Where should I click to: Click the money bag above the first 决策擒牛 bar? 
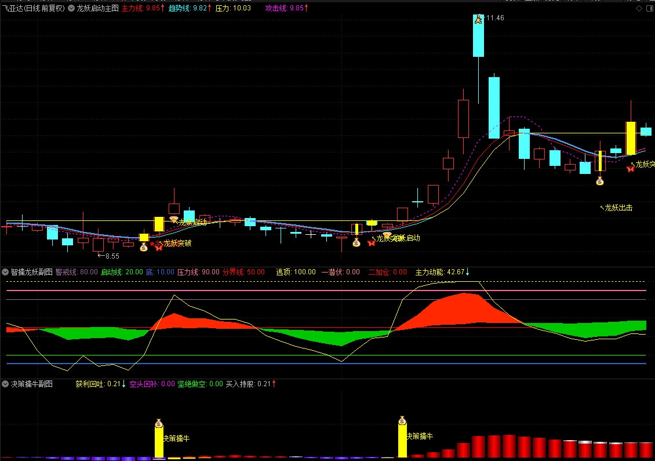[159, 423]
